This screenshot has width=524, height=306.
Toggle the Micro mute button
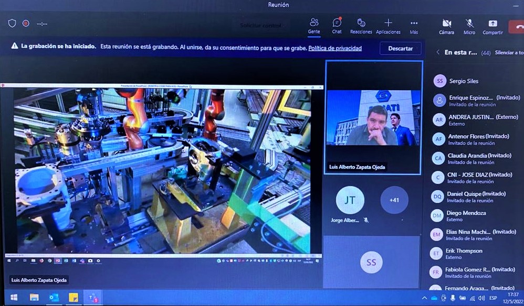tap(469, 25)
